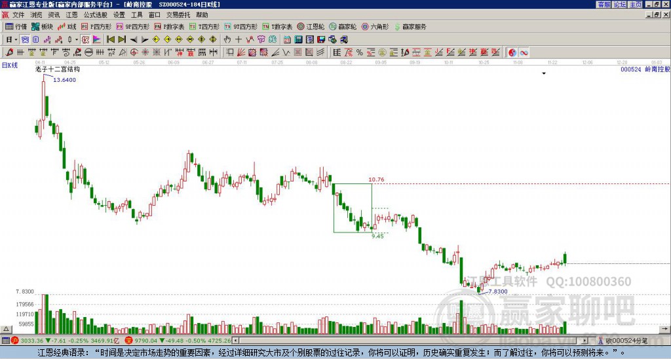Open the 资讯 menu
Screen dimensions: 671x359
pos(54,15)
